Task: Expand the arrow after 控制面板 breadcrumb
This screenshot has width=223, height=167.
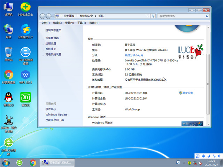Action: click(x=77, y=16)
